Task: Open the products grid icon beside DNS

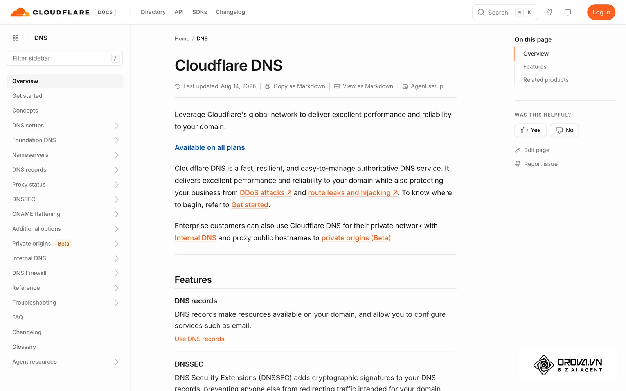Action: (16, 38)
